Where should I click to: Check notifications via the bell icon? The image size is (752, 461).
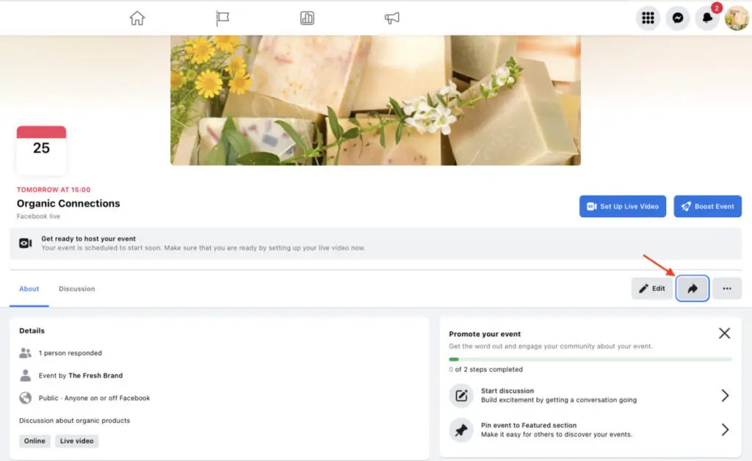pyautogui.click(x=706, y=18)
